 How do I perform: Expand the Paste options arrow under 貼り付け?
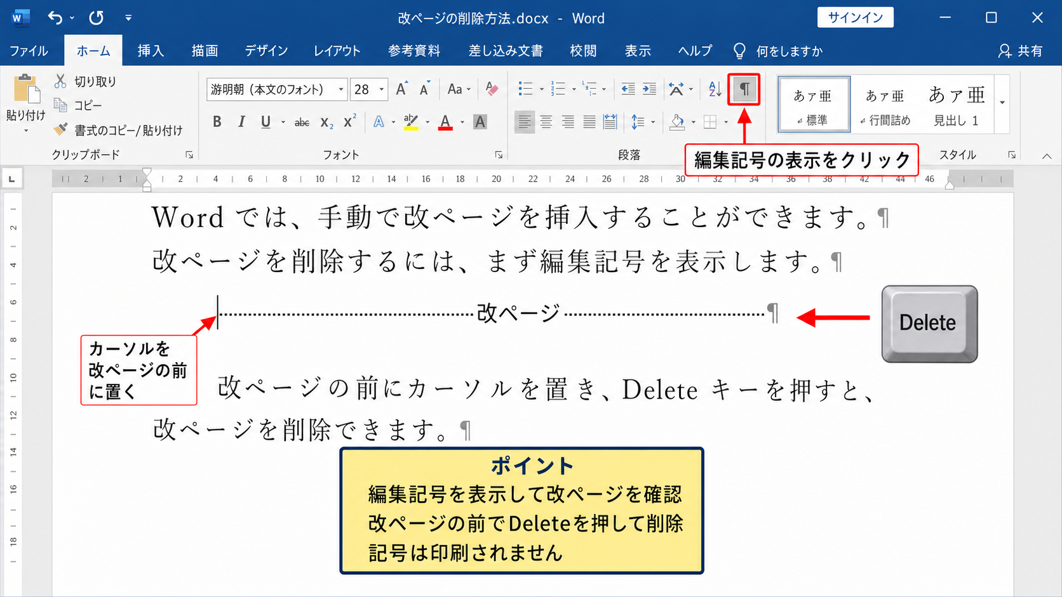point(26,131)
